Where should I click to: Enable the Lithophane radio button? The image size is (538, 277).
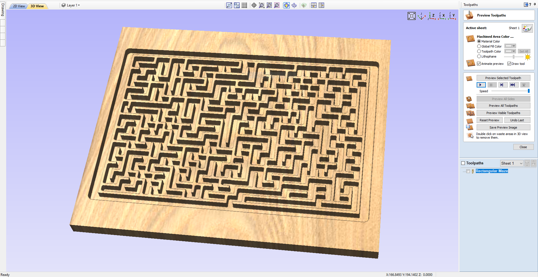point(479,56)
